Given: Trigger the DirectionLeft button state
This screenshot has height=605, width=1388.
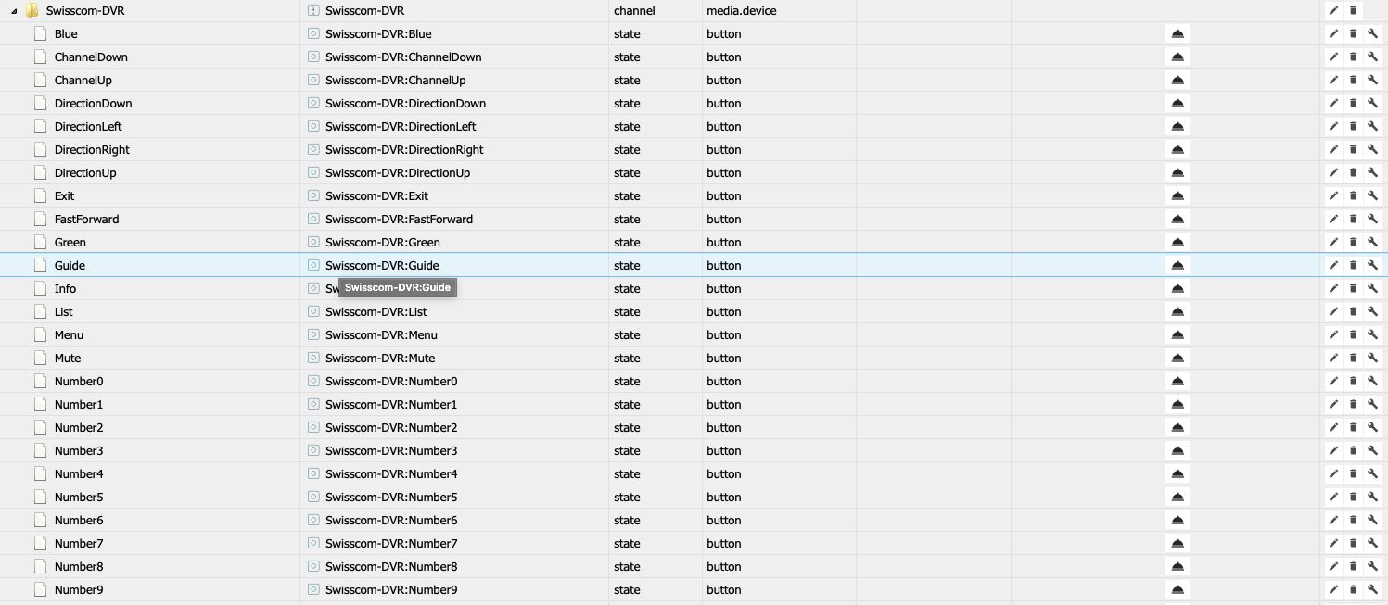Looking at the screenshot, I should tap(1178, 126).
